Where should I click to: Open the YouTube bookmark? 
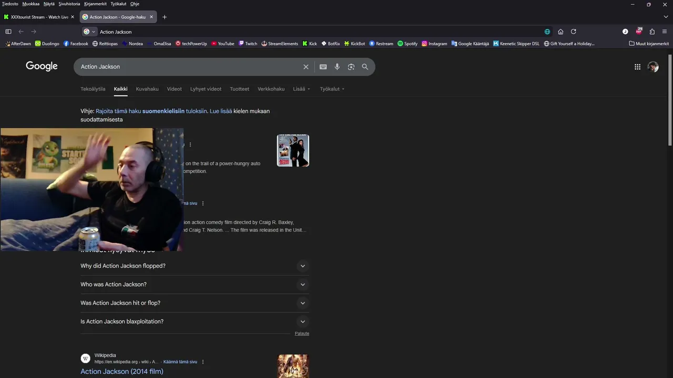pyautogui.click(x=222, y=44)
